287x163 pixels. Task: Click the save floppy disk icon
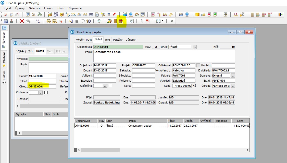(x=6, y=21)
